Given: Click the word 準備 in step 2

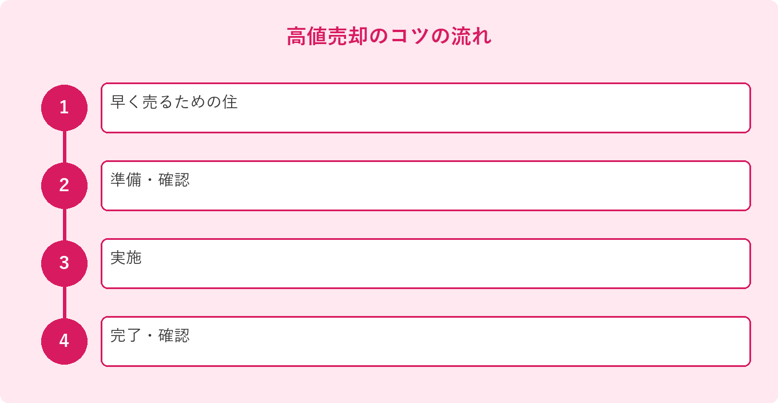Looking at the screenshot, I should 126,180.
